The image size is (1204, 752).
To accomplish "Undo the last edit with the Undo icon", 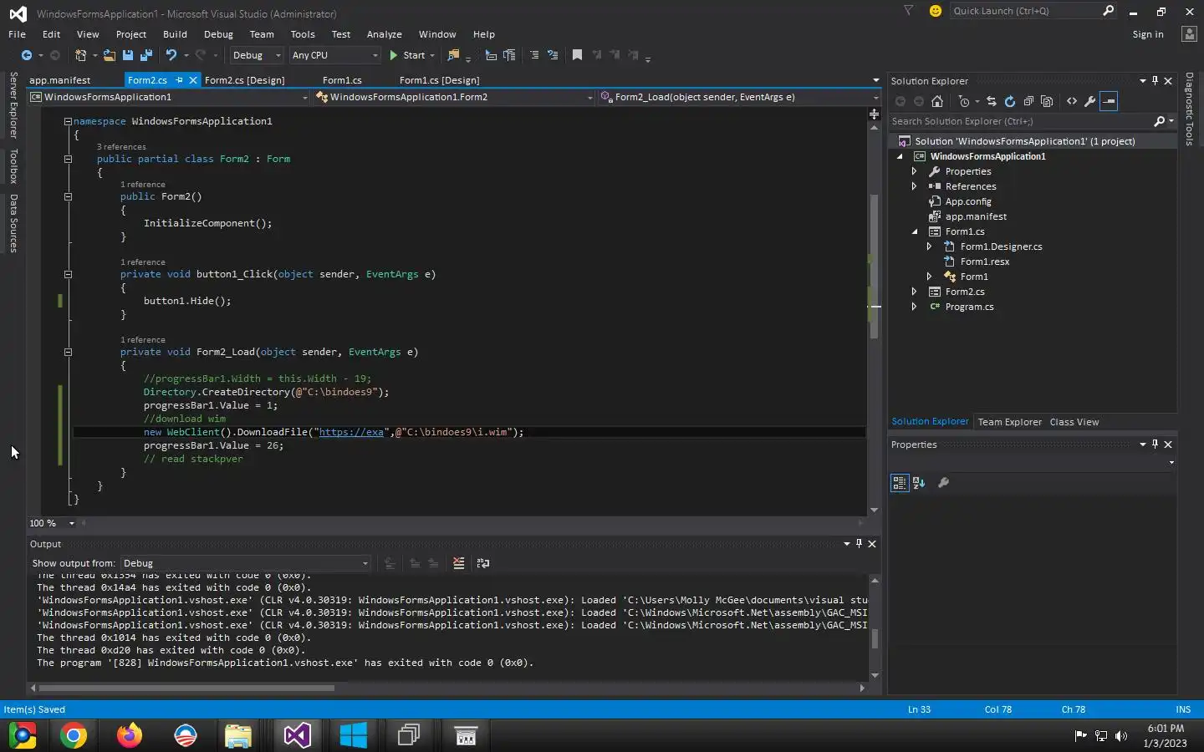I will 171,55.
